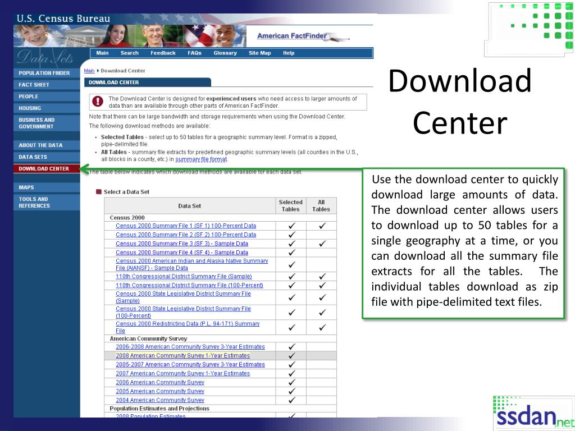This screenshot has width=575, height=431.
Task: Click Selected Tables checkmark for SF 1
Action: click(291, 226)
